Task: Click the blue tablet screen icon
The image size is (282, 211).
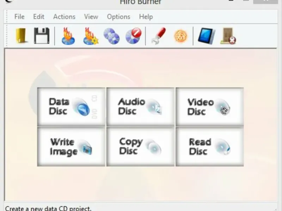Action: 207,36
